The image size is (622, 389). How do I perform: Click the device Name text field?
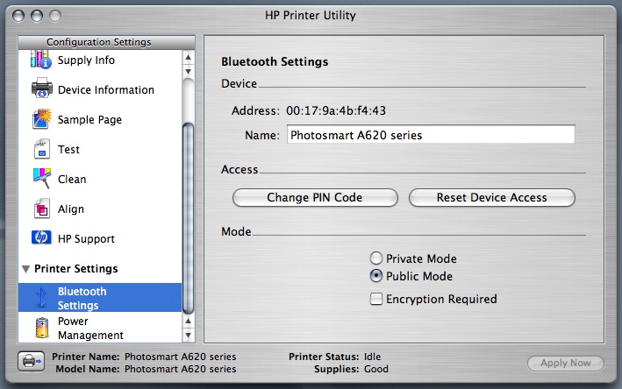coord(430,135)
